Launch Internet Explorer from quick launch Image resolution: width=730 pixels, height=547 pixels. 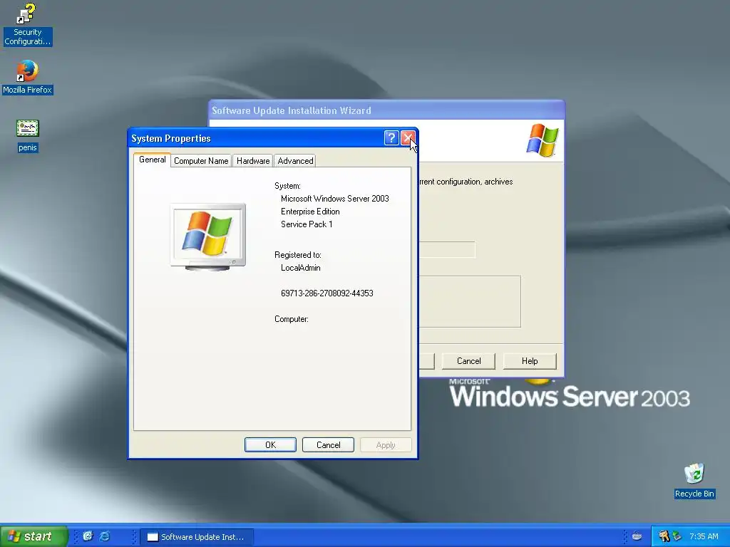105,536
